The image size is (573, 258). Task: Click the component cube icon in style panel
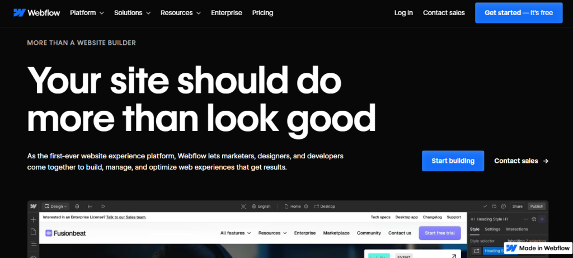(x=534, y=219)
